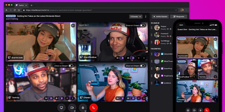Click the camera button in bottom bar
The width and height of the screenshot is (225, 112).
[x=72, y=108]
